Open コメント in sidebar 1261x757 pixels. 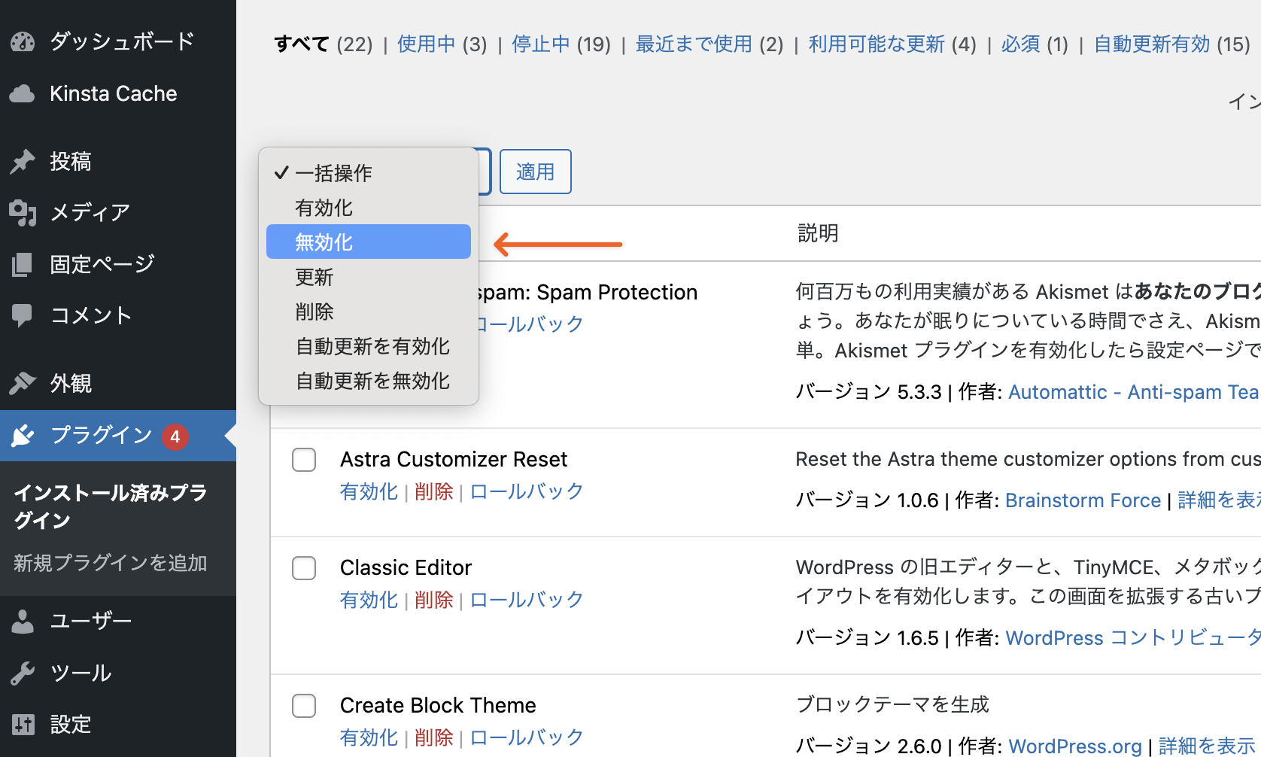point(118,315)
